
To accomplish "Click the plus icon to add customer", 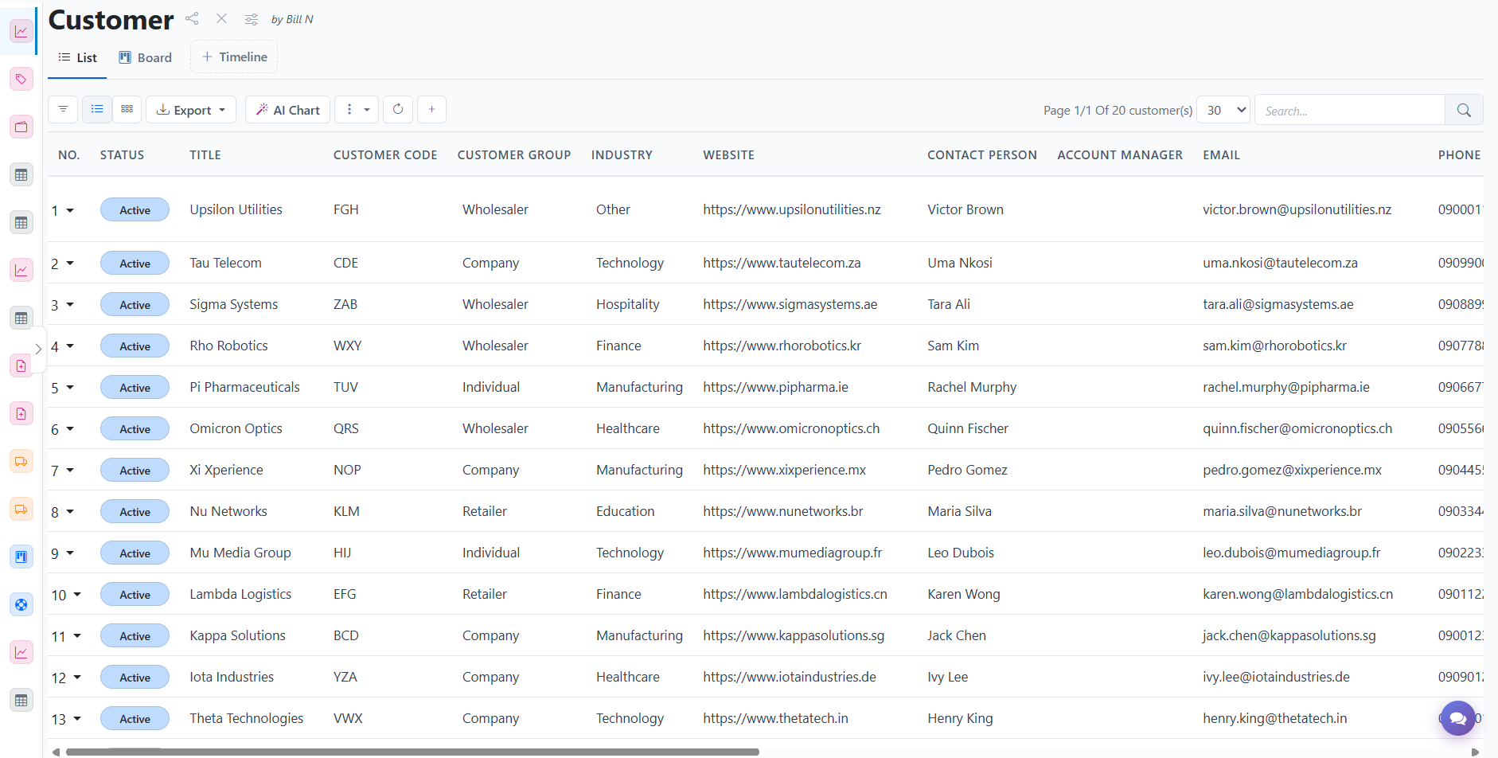I will pos(431,109).
